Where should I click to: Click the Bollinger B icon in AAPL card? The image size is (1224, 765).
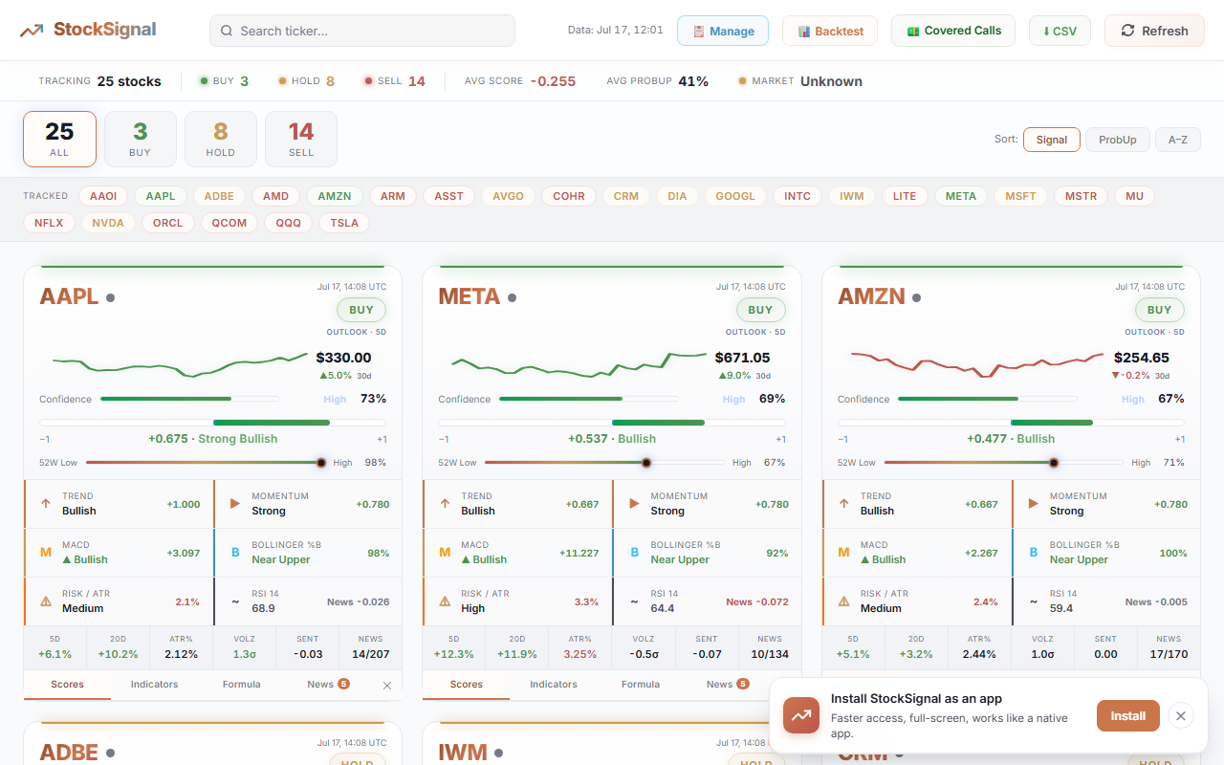click(234, 552)
